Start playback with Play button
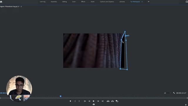This screenshot has height=106, width=188. 94,101
